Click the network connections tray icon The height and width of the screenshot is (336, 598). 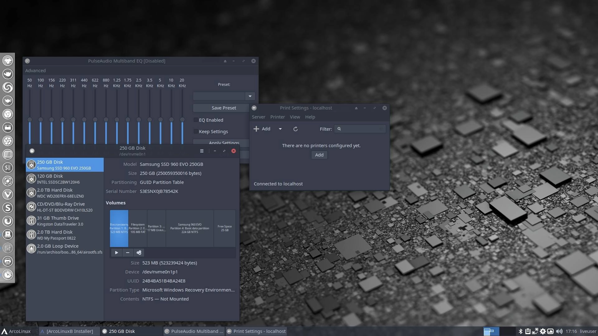535,331
